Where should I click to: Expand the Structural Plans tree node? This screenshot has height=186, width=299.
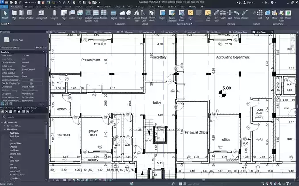[x=5, y=126]
